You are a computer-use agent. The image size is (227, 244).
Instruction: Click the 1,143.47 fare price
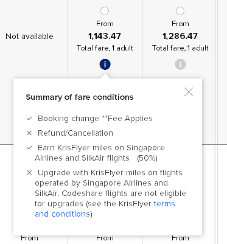(x=105, y=36)
